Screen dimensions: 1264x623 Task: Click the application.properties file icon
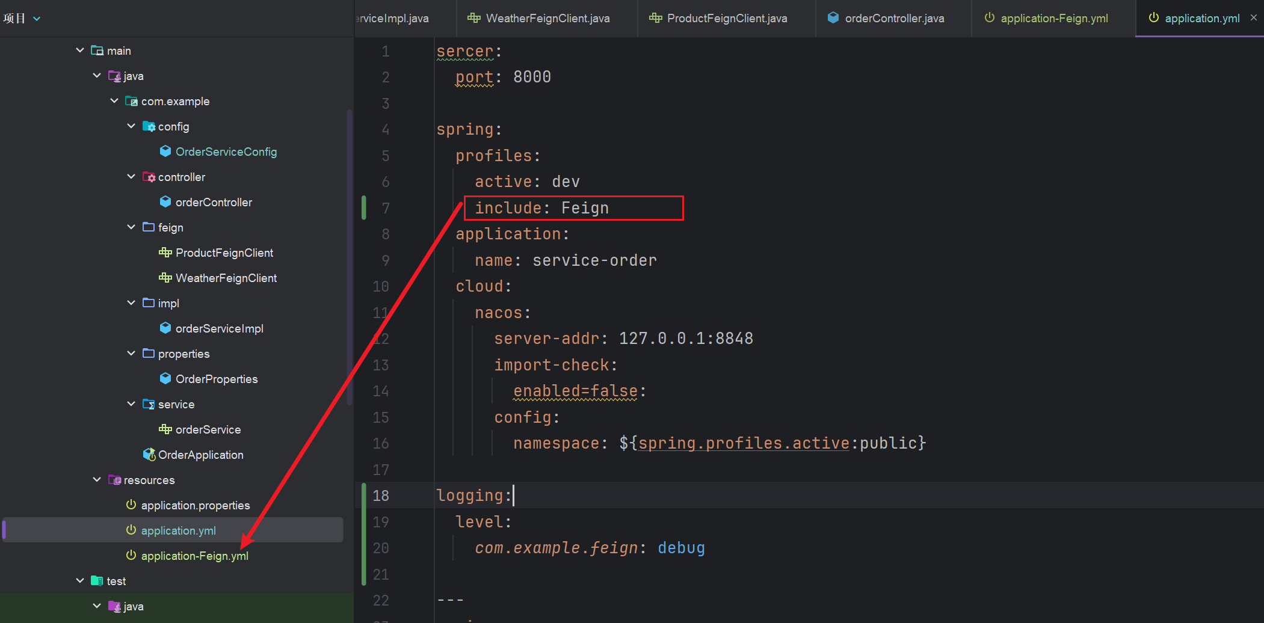tap(131, 505)
